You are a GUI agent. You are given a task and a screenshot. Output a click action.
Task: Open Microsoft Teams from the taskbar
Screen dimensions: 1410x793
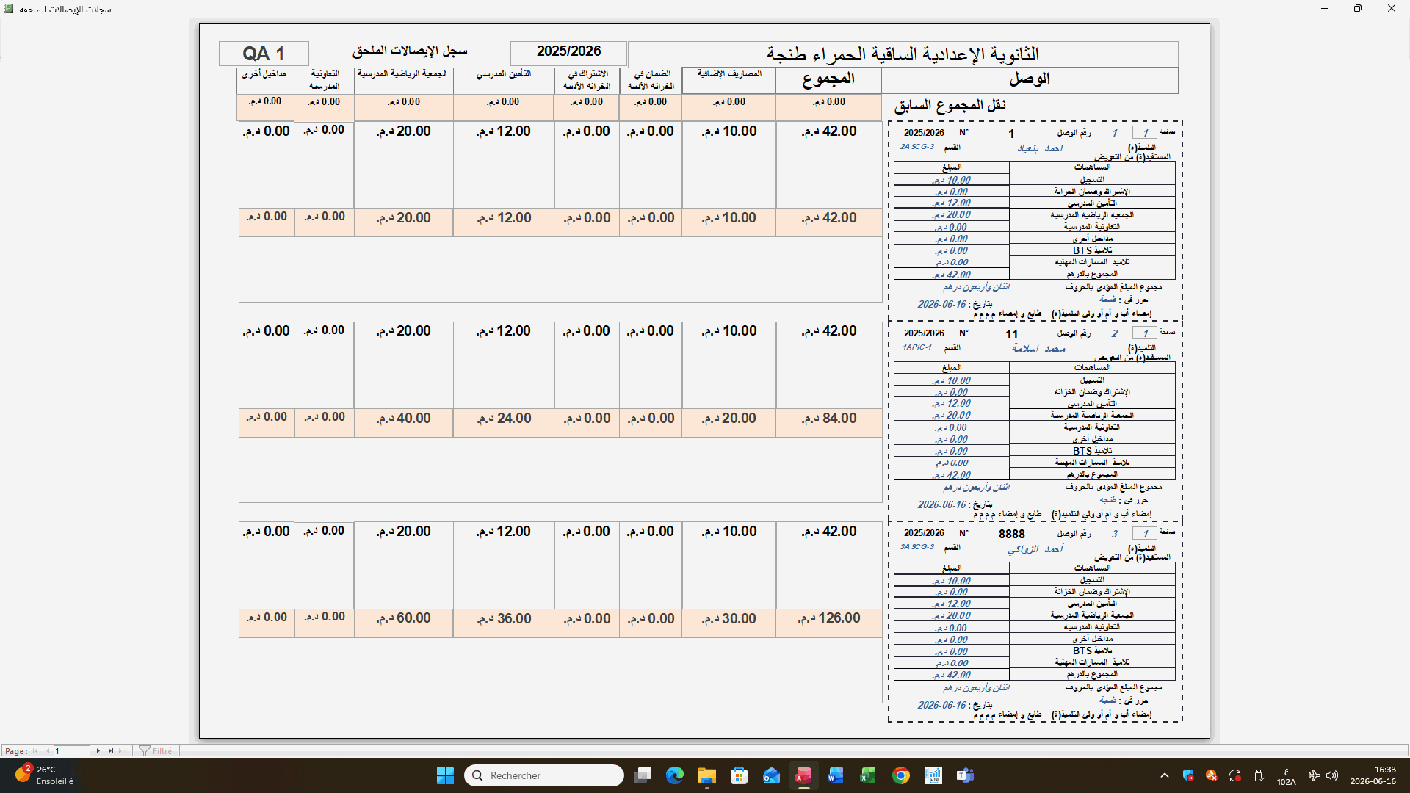point(966,775)
